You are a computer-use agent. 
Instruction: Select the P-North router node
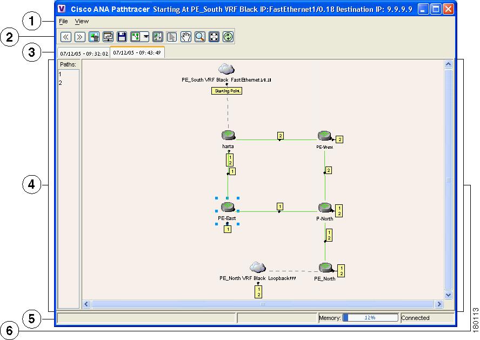coord(325,208)
